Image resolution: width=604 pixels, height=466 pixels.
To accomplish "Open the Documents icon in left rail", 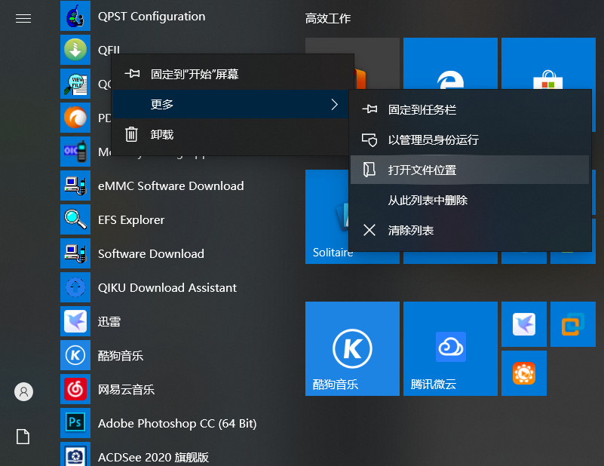I will coord(23,437).
